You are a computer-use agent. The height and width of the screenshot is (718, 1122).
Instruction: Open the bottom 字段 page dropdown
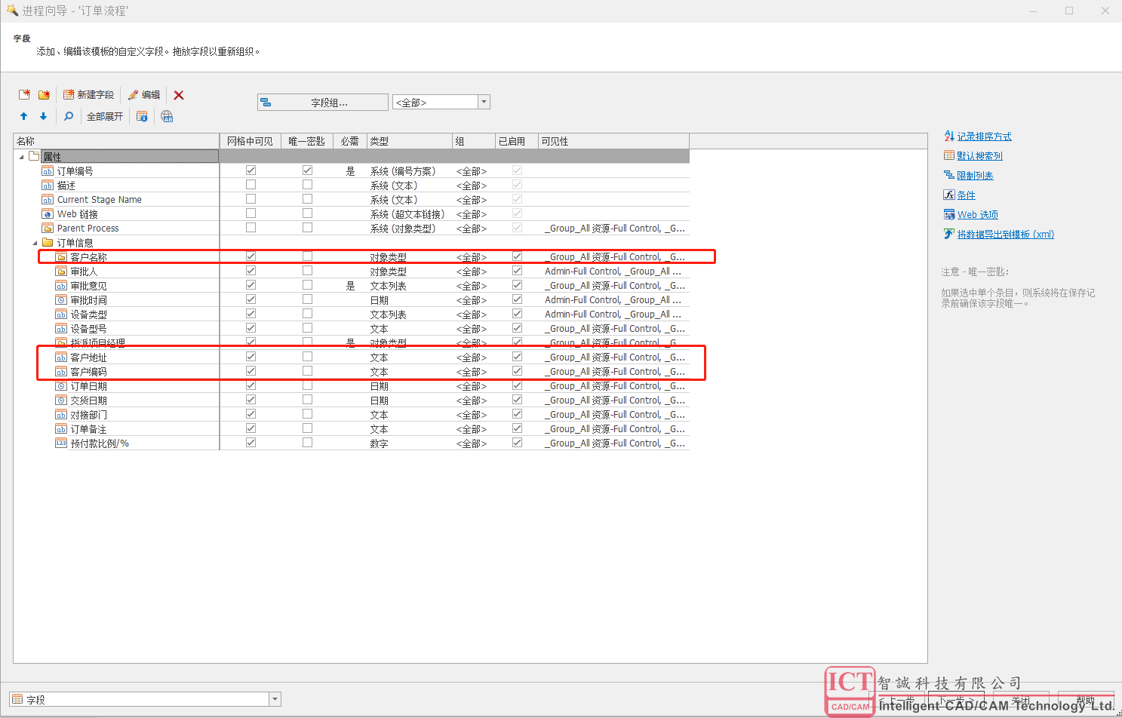coord(275,699)
